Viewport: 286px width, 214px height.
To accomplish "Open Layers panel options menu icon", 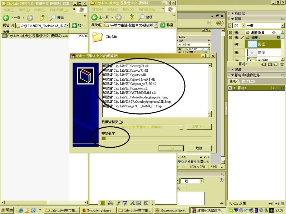I will point(283,19).
